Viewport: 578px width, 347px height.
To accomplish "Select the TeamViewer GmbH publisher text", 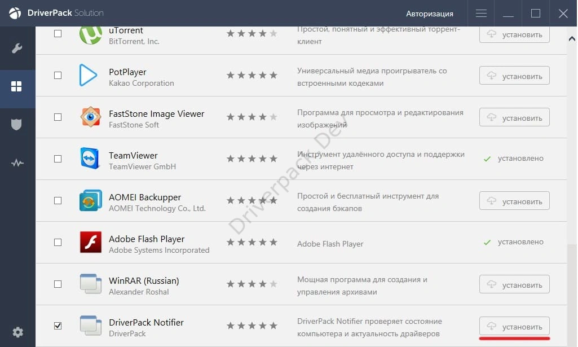I will pyautogui.click(x=142, y=166).
